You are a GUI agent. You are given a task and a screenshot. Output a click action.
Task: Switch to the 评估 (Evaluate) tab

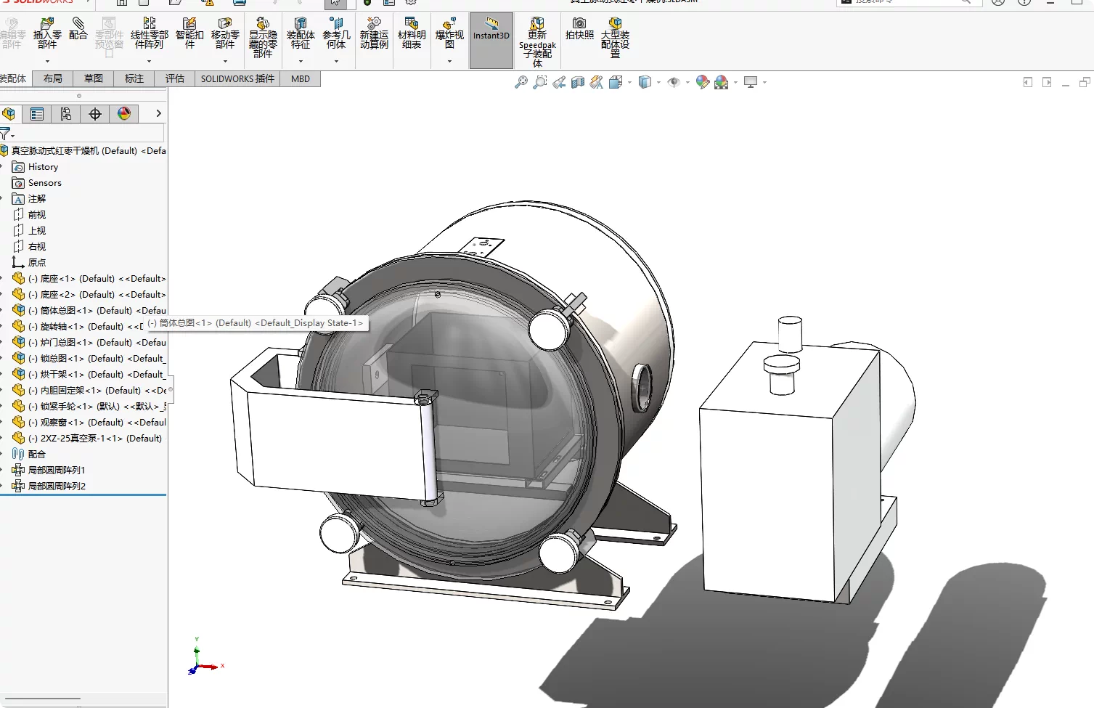[x=175, y=78]
